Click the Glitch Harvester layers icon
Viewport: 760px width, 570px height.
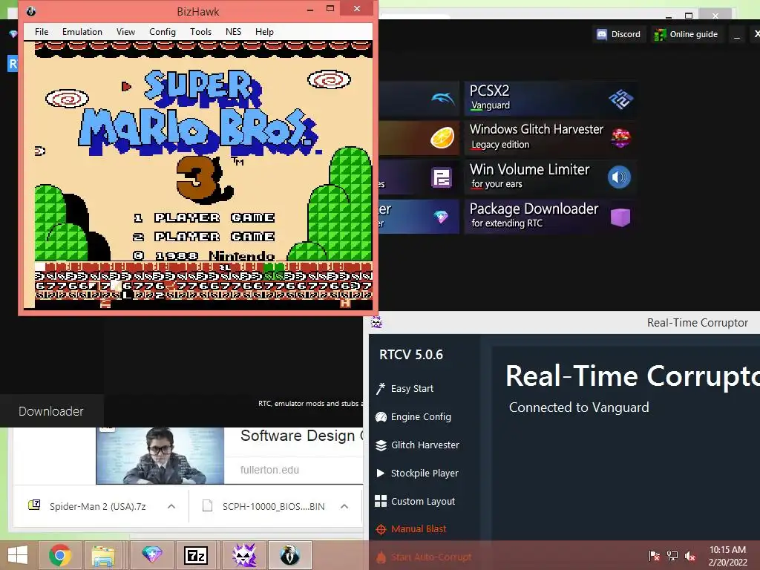[x=381, y=445]
